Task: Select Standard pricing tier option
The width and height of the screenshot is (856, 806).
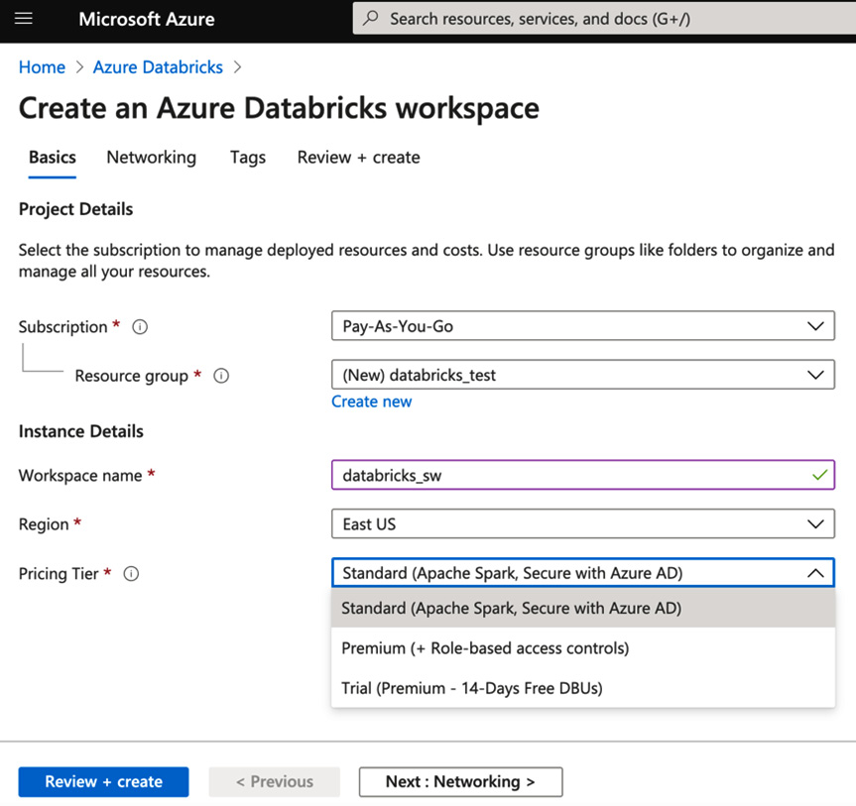Action: tap(582, 608)
